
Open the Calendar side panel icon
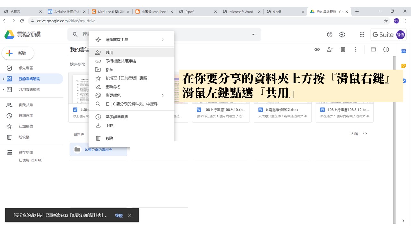pyautogui.click(x=404, y=51)
